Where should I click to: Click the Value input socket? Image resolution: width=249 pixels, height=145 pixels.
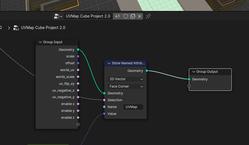pyautogui.click(x=104, y=114)
